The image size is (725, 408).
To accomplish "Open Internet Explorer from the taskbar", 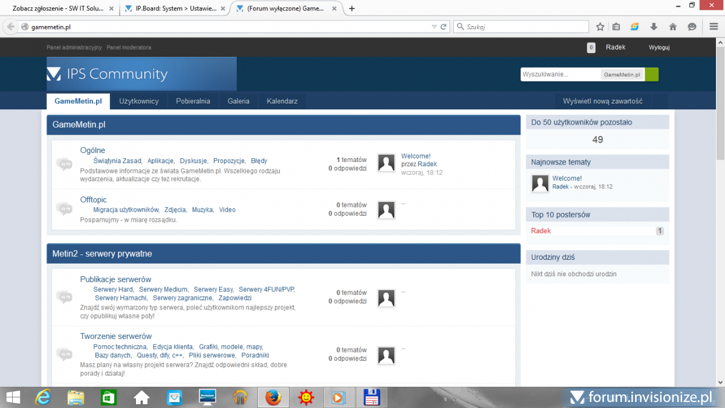I will [43, 397].
